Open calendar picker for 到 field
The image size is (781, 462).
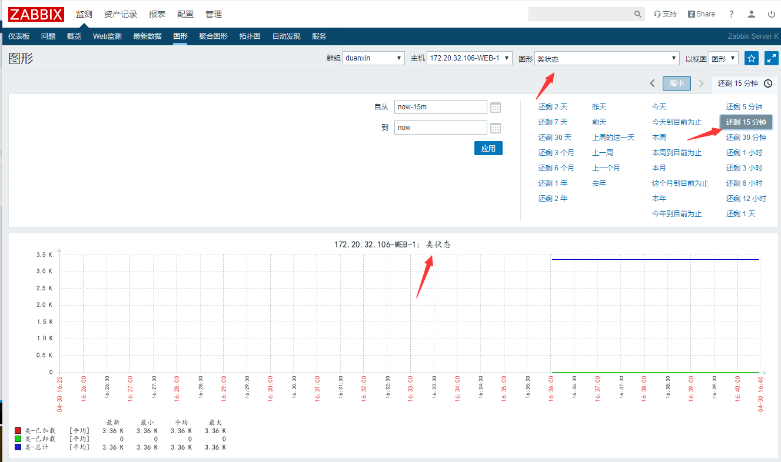(x=496, y=128)
